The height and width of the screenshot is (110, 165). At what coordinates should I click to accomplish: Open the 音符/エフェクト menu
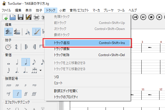(x=79, y=10)
